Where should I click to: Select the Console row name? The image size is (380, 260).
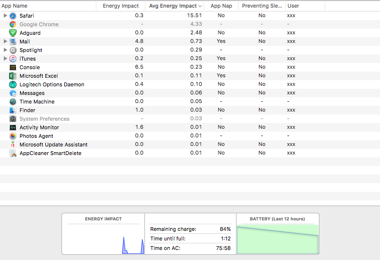coord(30,67)
